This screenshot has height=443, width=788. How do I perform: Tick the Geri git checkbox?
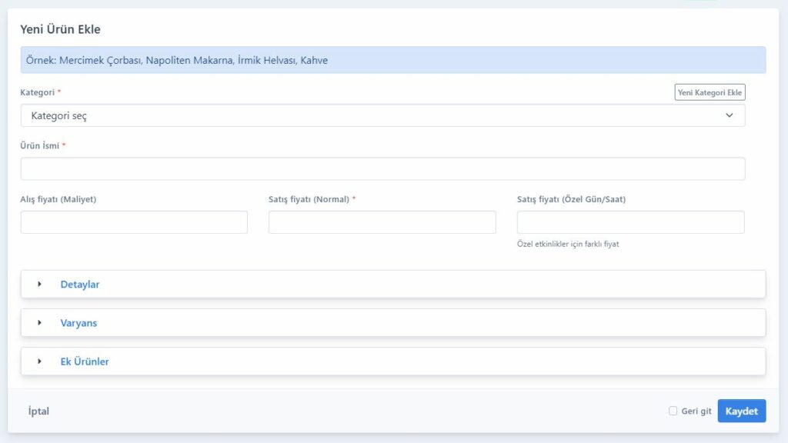pyautogui.click(x=673, y=411)
